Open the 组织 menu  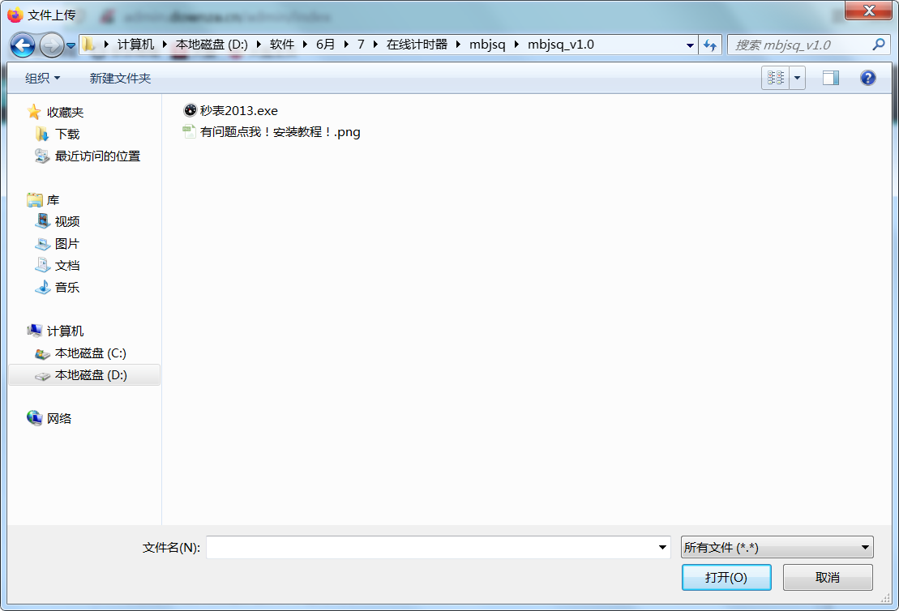click(42, 78)
